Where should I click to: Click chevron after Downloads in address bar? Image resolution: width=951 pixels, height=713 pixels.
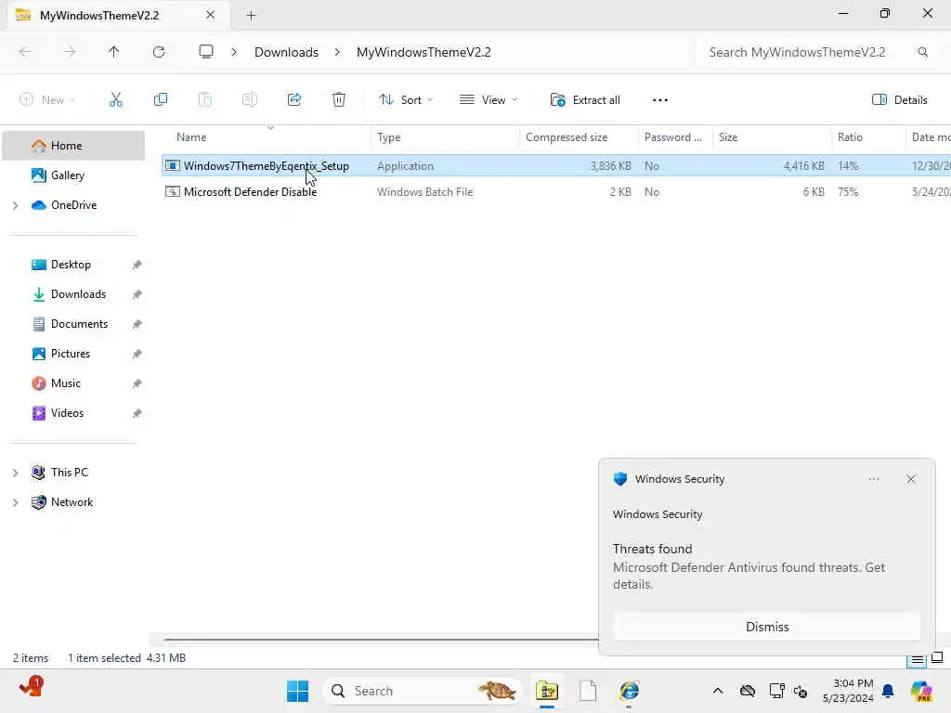coord(337,52)
